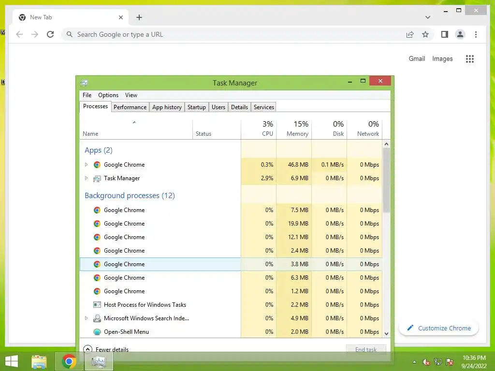The width and height of the screenshot is (495, 371).
Task: Click the Google Chrome icon in Apps row
Action: pos(97,165)
